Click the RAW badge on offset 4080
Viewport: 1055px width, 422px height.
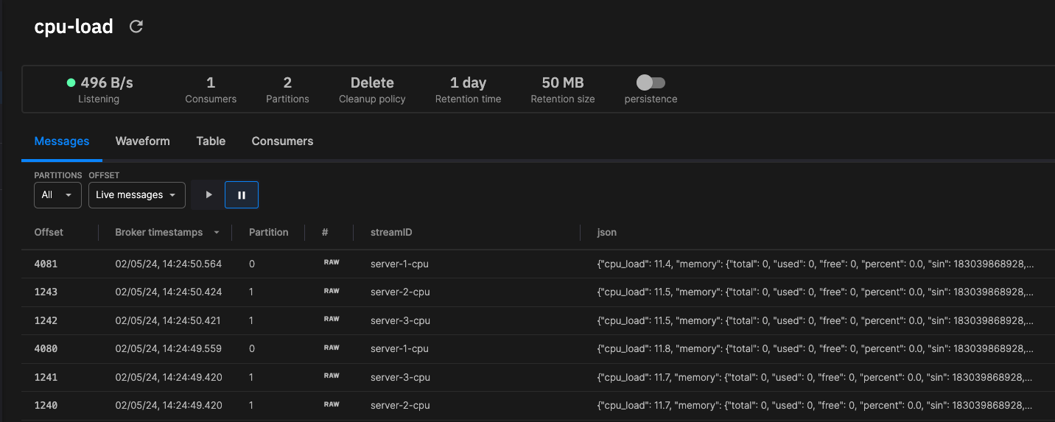(332, 348)
